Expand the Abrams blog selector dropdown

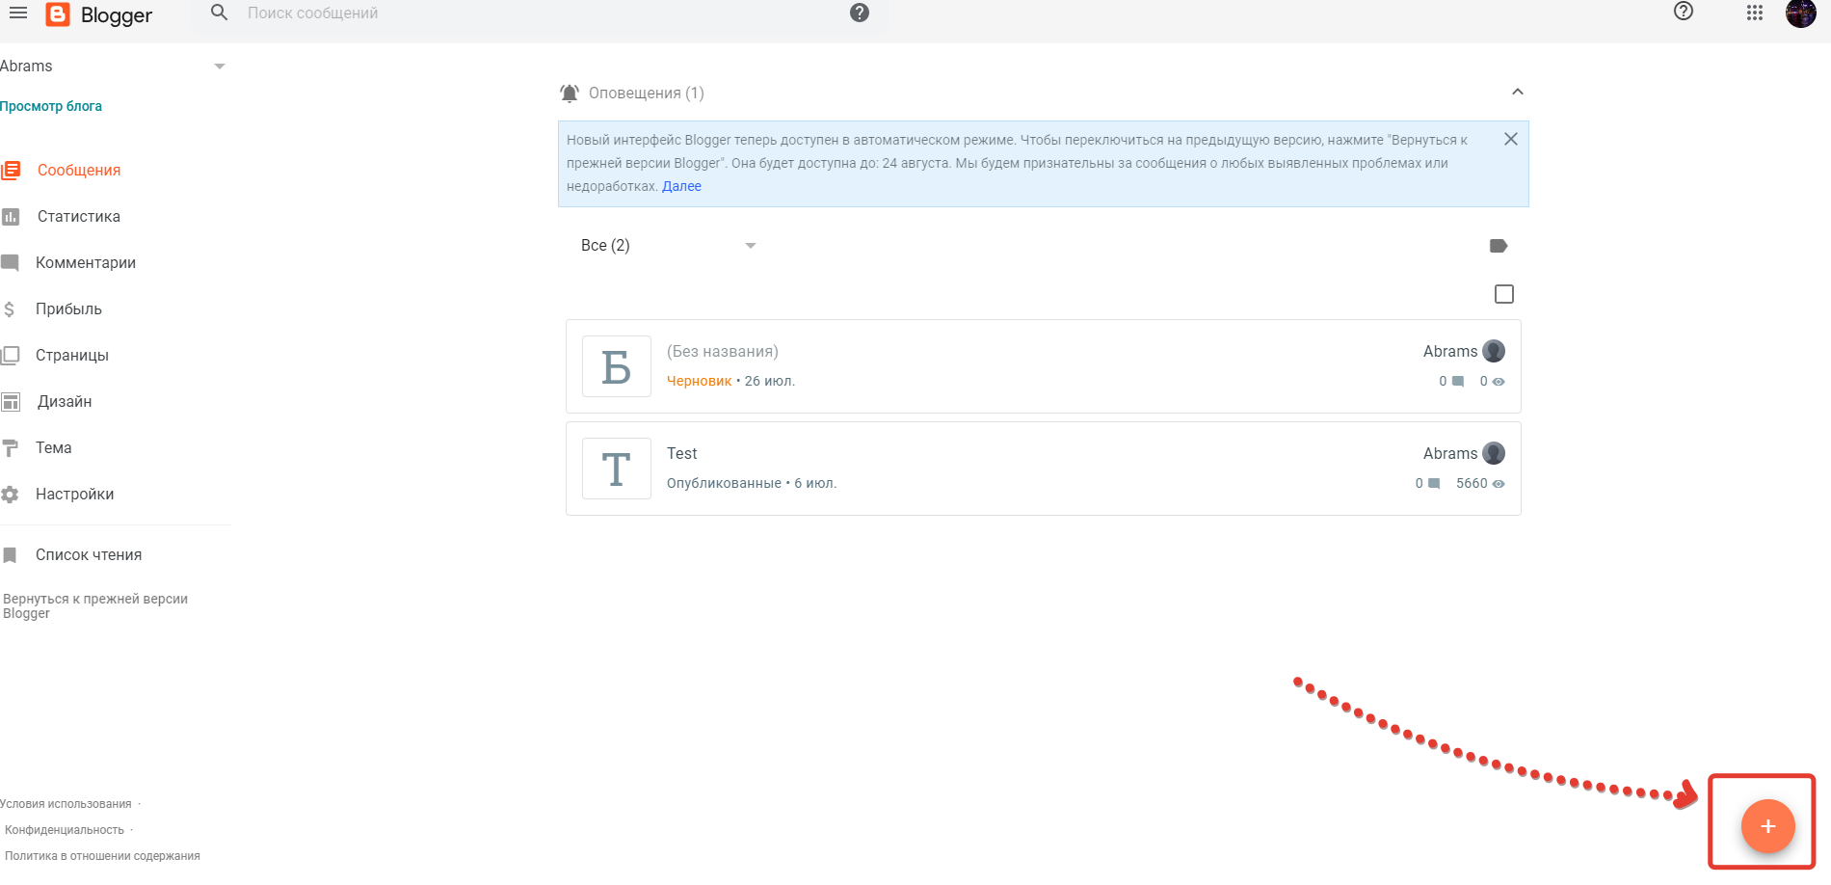click(219, 67)
